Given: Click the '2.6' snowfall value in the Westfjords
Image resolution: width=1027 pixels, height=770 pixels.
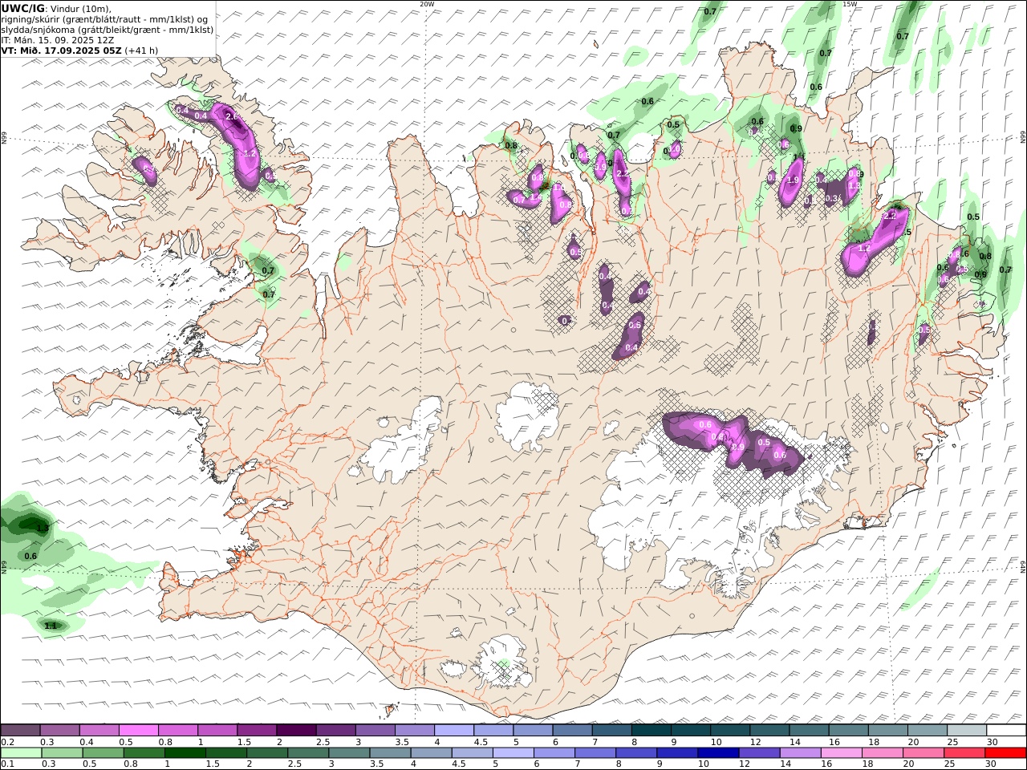Looking at the screenshot, I should click(x=233, y=117).
